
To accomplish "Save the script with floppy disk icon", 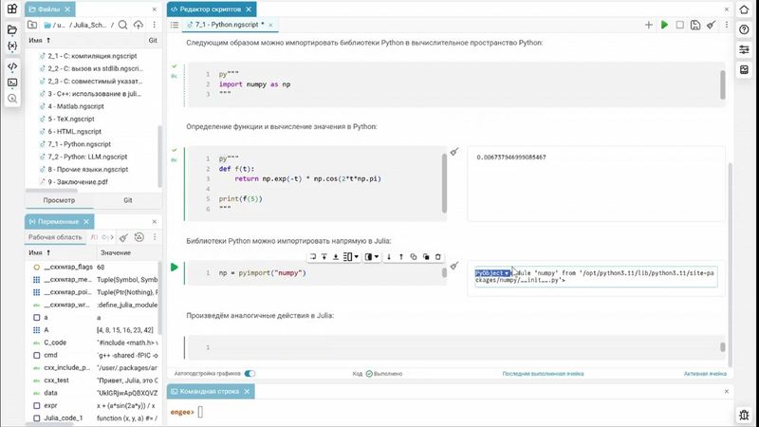I will click(x=695, y=25).
